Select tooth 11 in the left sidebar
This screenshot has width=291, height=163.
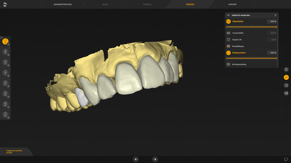[5, 72]
